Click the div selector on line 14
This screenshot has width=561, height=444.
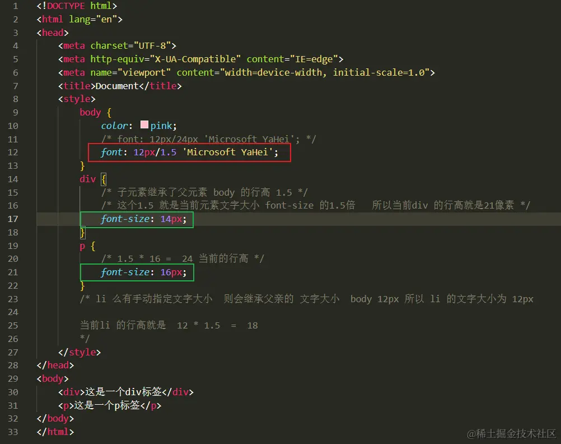click(87, 179)
